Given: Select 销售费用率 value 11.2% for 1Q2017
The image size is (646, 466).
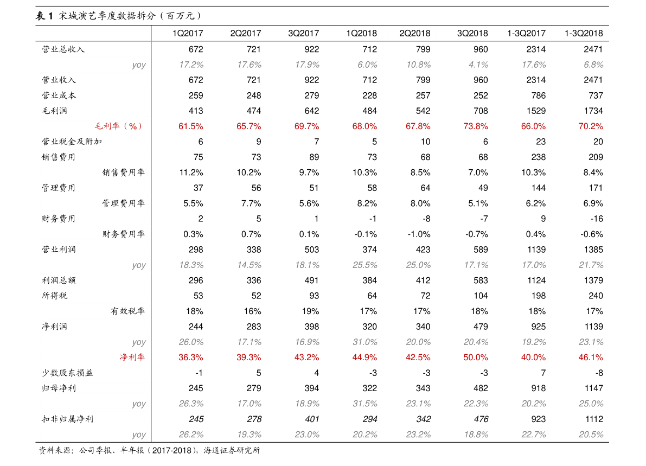Looking at the screenshot, I should pyautogui.click(x=191, y=173).
